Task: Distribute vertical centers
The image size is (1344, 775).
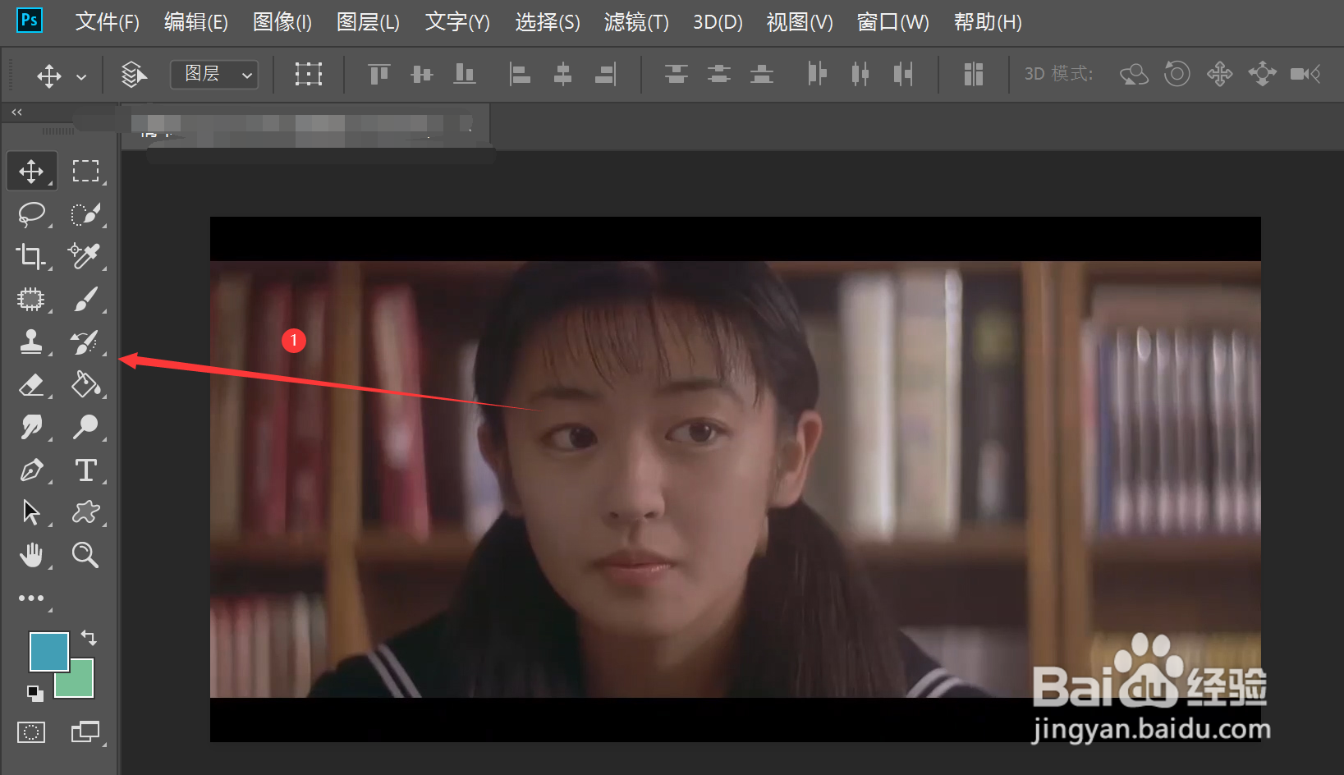Action: pyautogui.click(x=719, y=75)
